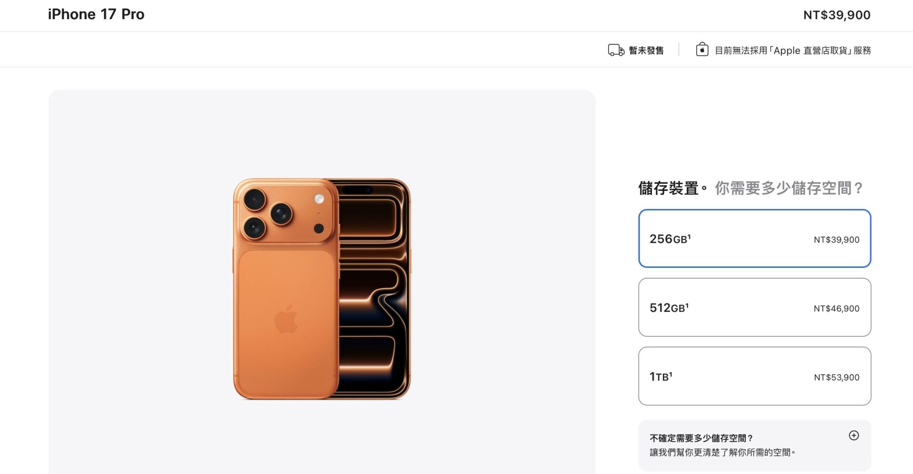913x474 pixels.
Task: Expand the 不確定需要多少儲存空間？ help card
Action: [755, 445]
